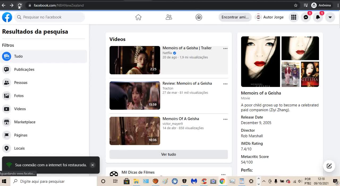Image resolution: width=340 pixels, height=186 pixels.
Task: Click the December 9, 2005 release date
Action: coord(256,123)
